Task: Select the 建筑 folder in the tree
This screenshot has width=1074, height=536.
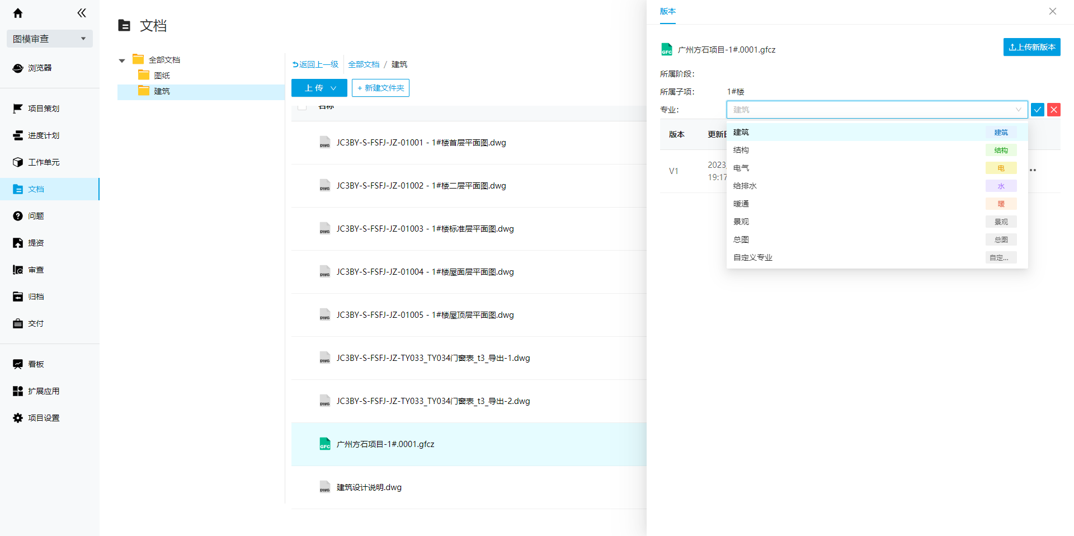Action: [x=162, y=91]
